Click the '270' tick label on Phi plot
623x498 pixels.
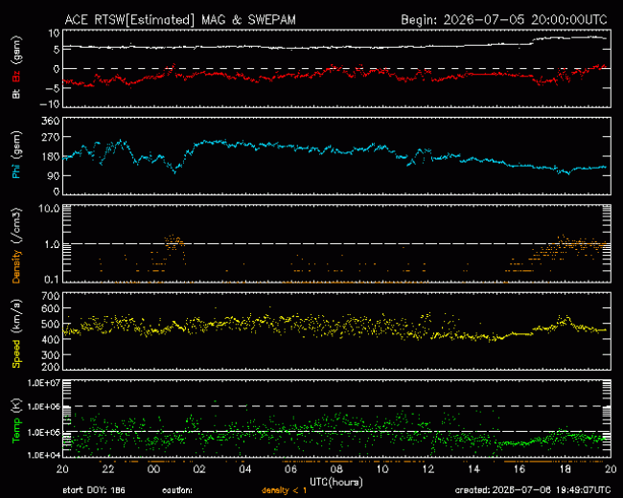pos(51,137)
